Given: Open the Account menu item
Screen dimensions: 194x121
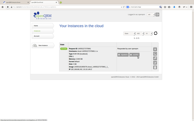Looking at the screenshot, I should pyautogui.click(x=43, y=36).
